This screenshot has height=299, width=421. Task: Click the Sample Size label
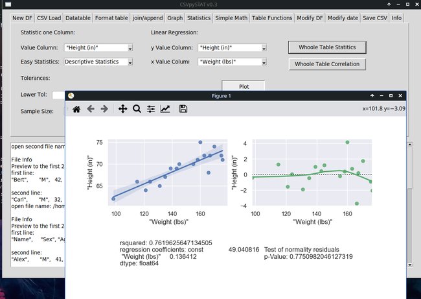point(37,112)
